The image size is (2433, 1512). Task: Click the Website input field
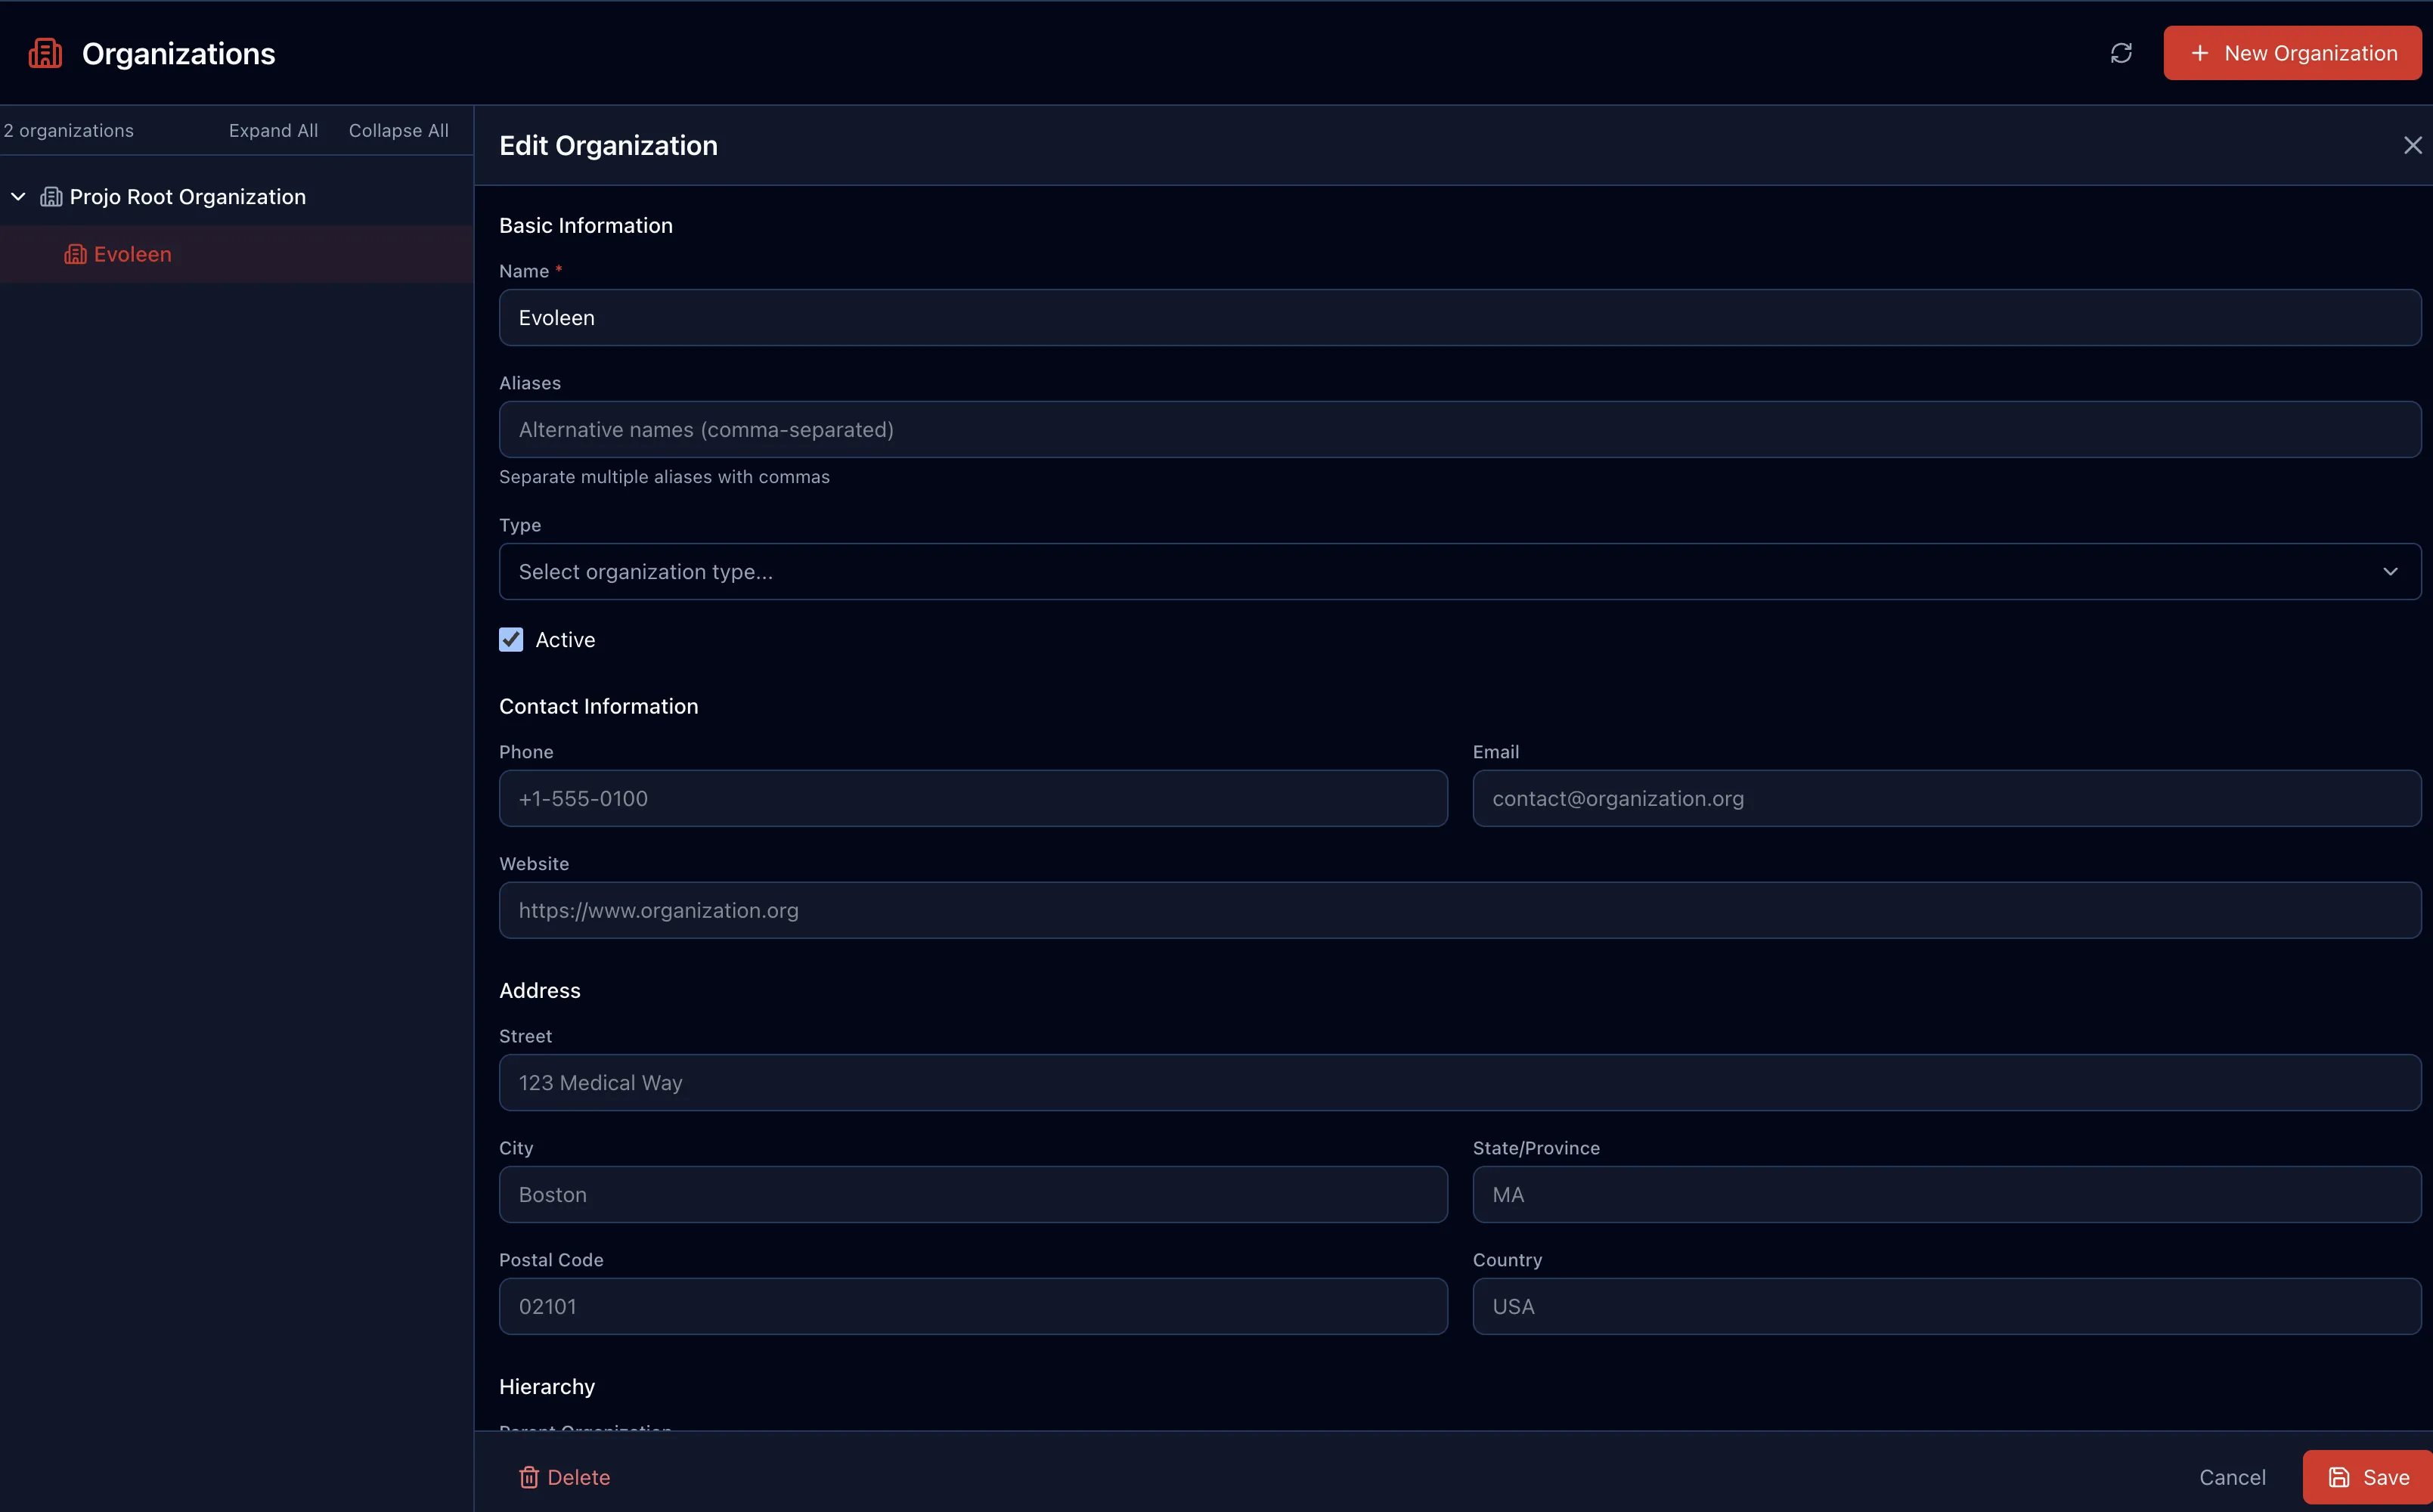coord(1460,910)
